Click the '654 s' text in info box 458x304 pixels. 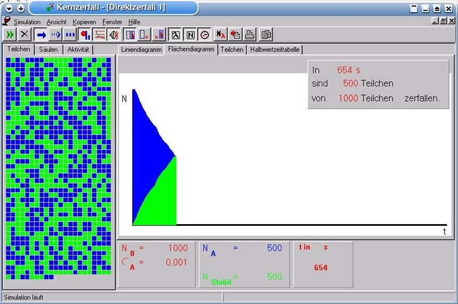[x=349, y=70]
